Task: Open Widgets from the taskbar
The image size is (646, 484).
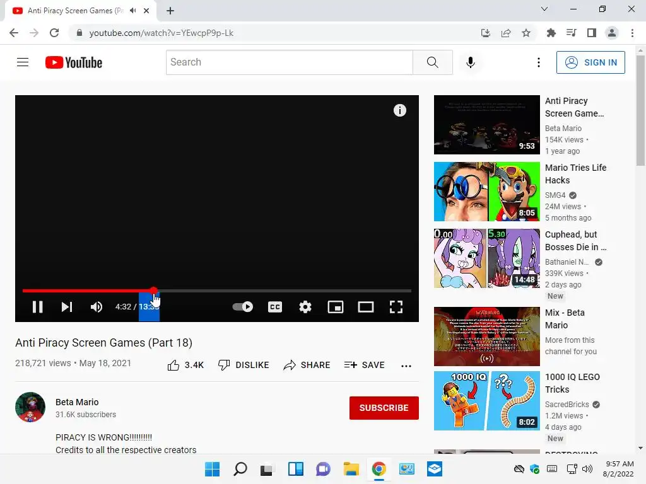Action: click(296, 469)
